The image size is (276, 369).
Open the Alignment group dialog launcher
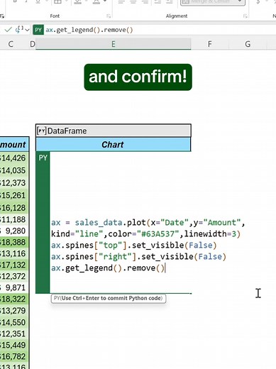coord(245,16)
